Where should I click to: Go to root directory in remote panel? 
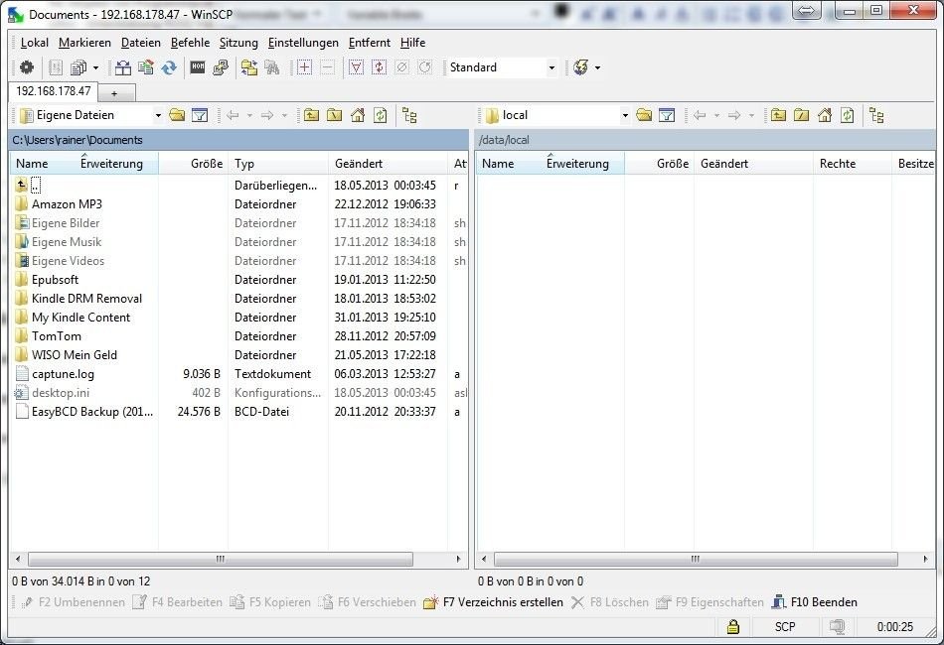(801, 115)
